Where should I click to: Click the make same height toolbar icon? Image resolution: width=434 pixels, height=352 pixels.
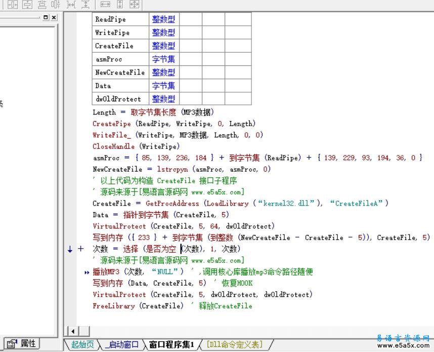(120, 4)
